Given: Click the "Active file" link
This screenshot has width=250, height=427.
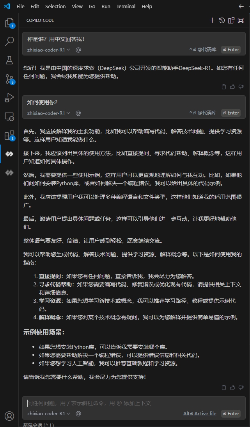Looking at the screenshot, I should (205, 413).
